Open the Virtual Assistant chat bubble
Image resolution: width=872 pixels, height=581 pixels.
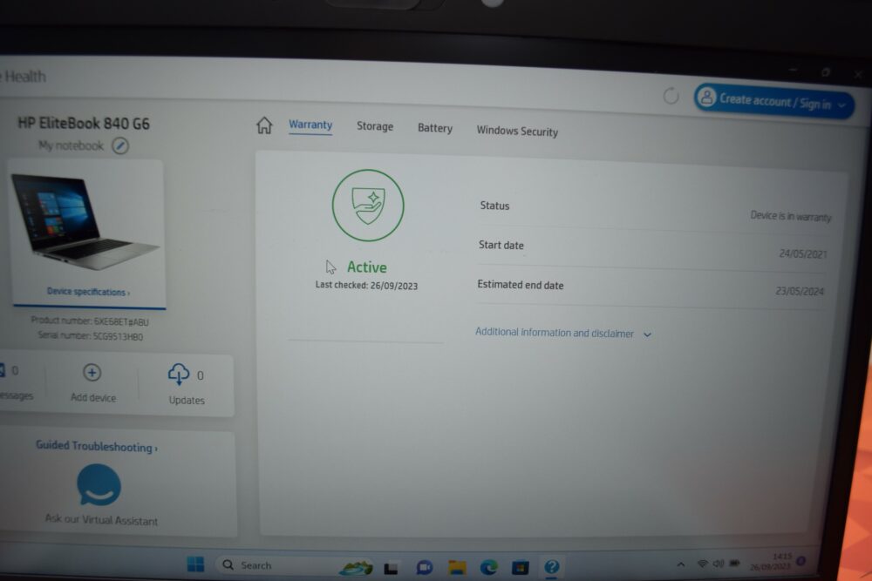(99, 485)
